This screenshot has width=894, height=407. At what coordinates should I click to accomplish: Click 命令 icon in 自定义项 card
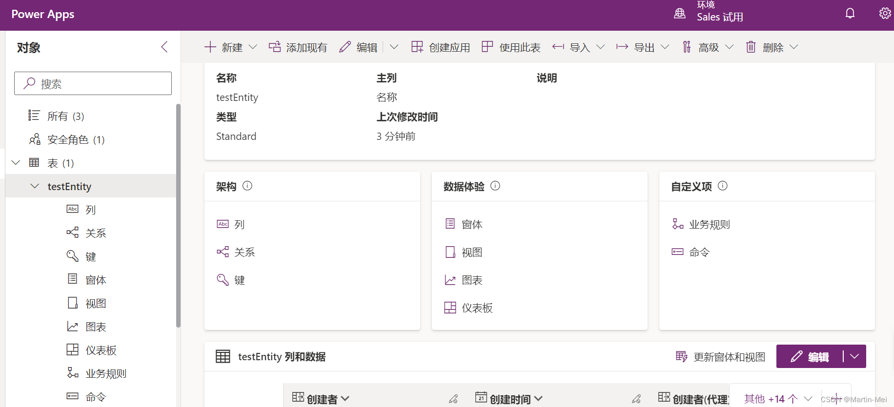tap(677, 252)
